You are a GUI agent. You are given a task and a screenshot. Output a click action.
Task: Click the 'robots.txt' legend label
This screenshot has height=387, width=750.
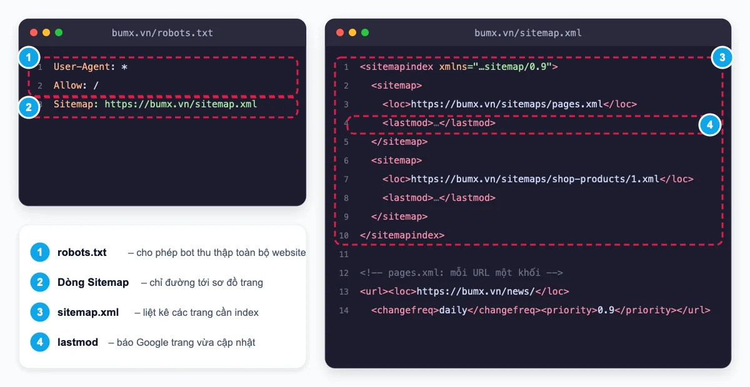coord(82,253)
